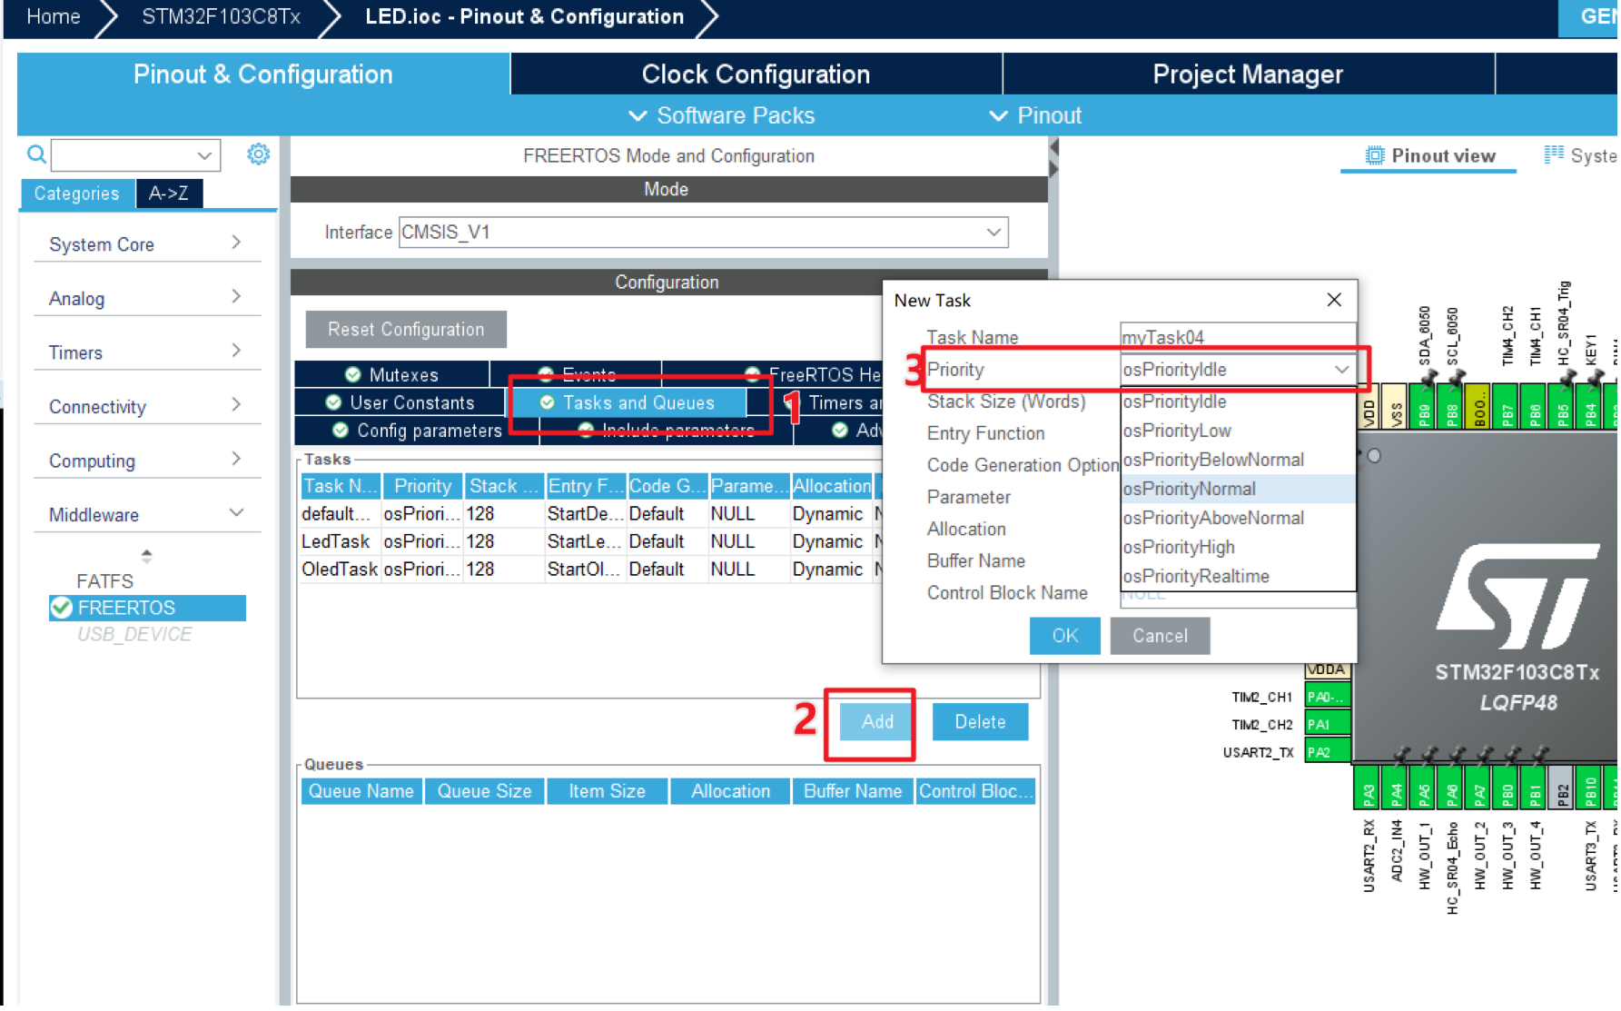This screenshot has width=1621, height=1011.
Task: Click the Mutexes tab check icon
Action: click(x=353, y=374)
